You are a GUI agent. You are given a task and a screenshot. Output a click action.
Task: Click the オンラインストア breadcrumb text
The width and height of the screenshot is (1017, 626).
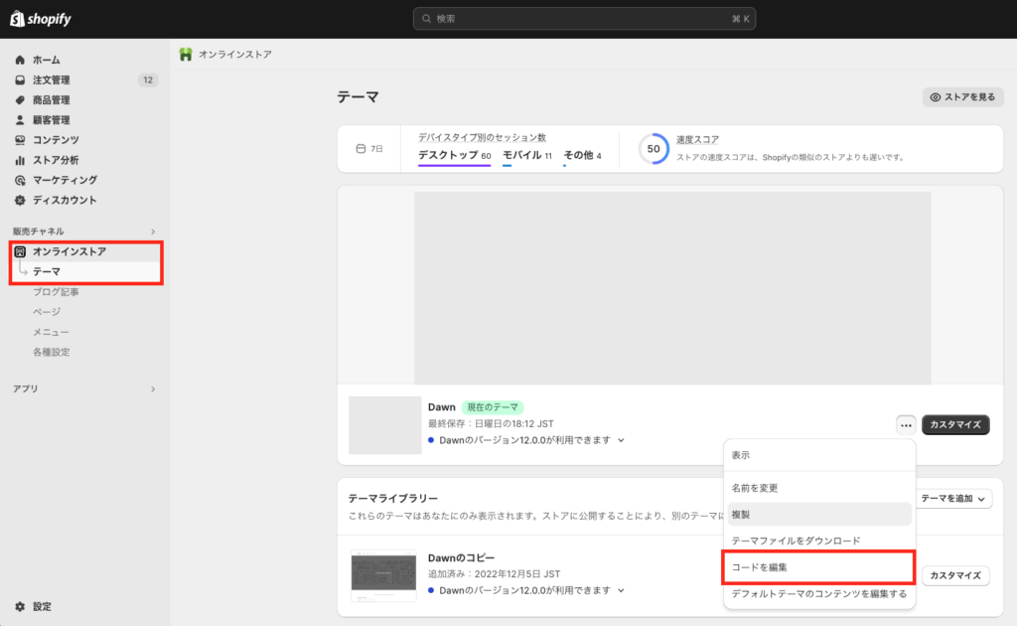235,55
